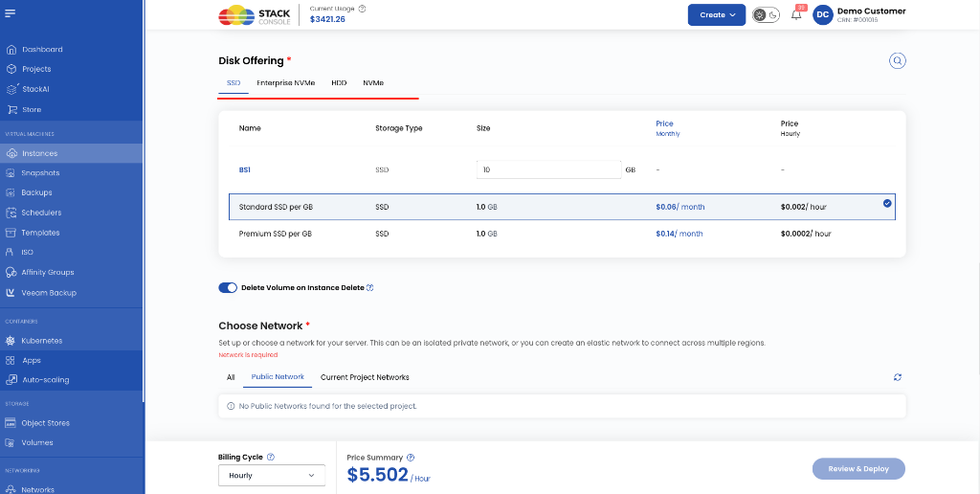Search disk offerings magnifier icon
This screenshot has width=980, height=494.
click(898, 60)
